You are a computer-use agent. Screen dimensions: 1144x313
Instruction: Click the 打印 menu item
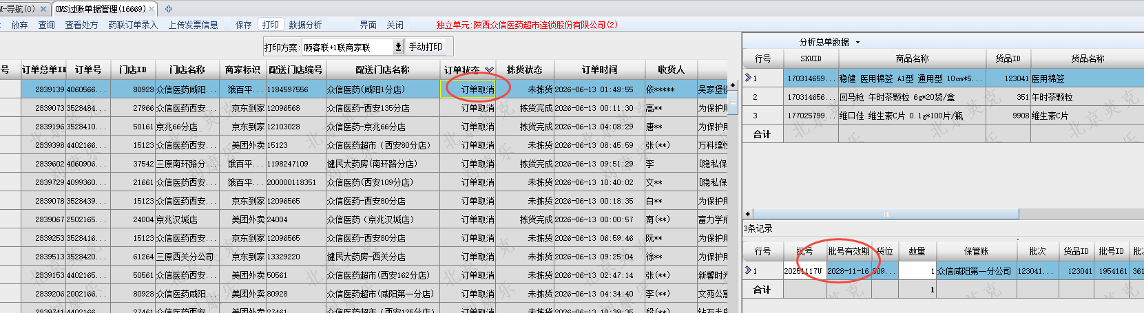pyautogui.click(x=270, y=25)
